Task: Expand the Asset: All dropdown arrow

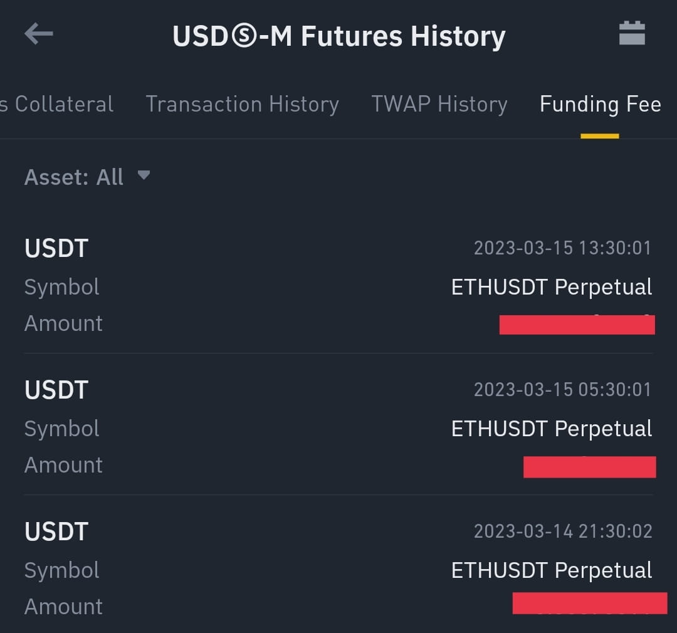Action: pos(144,175)
